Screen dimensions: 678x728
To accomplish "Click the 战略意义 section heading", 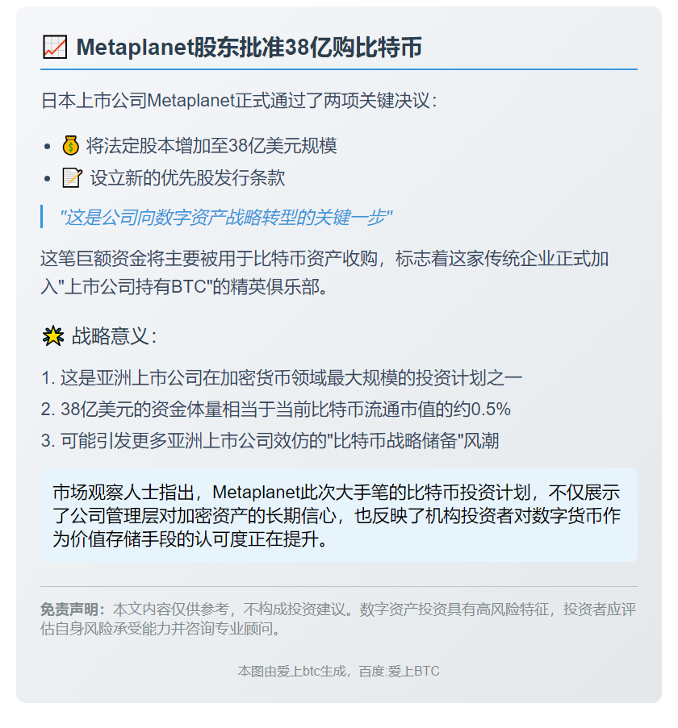I will (x=115, y=336).
